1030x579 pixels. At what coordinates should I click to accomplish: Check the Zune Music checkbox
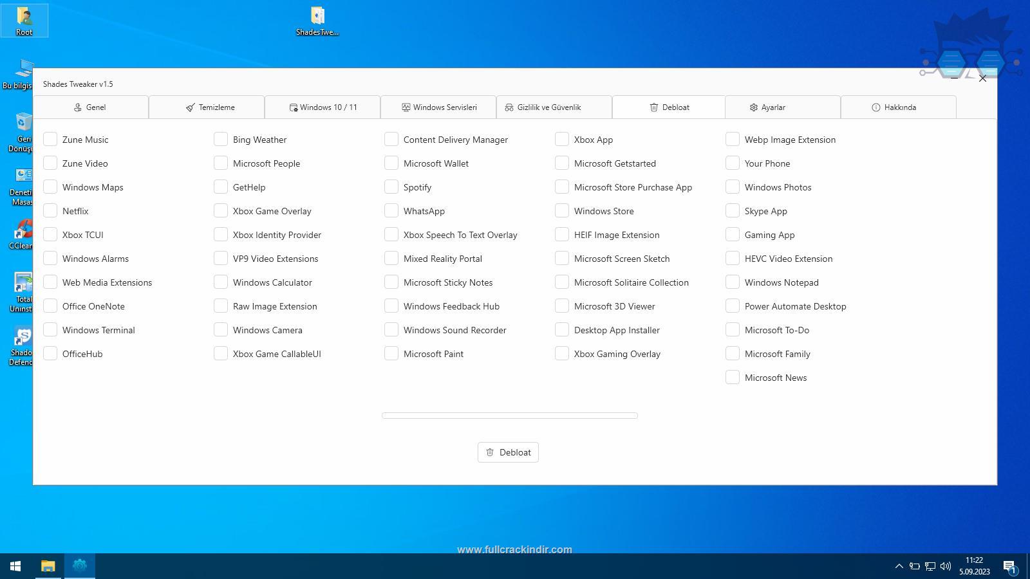50,139
